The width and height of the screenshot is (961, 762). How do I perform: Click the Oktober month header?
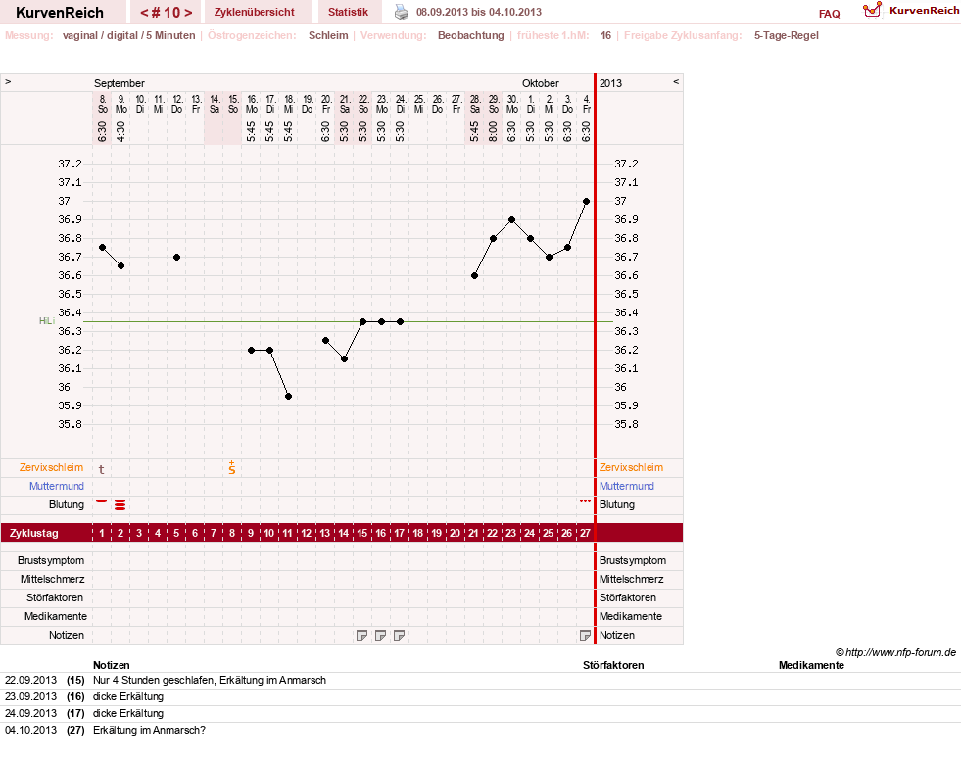[541, 83]
